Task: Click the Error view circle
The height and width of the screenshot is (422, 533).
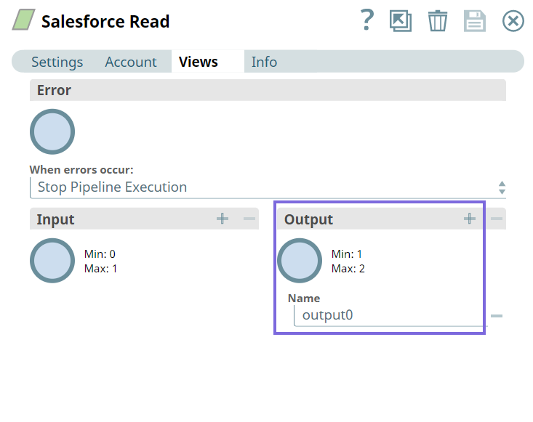Action: click(x=52, y=131)
